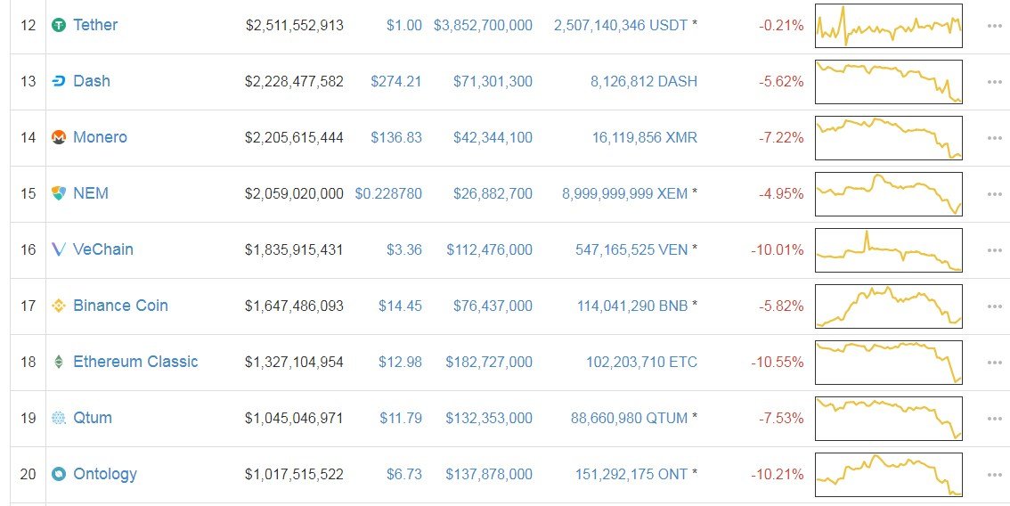Click Tether market cap $2,511,552,913
Viewport: 1010px width, 506px height.
point(294,25)
